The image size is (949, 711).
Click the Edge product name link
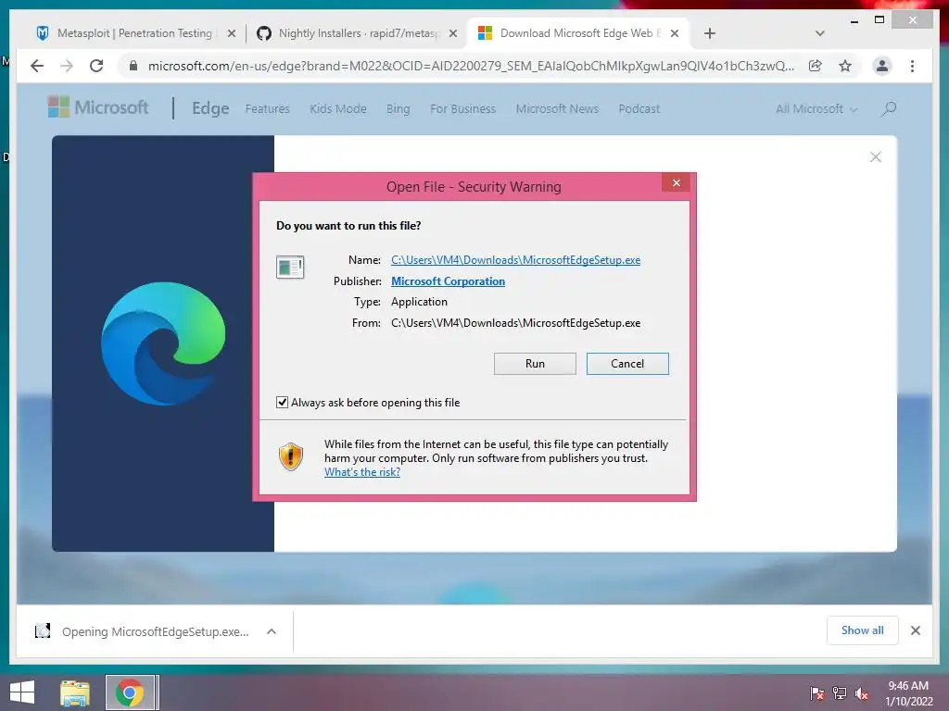click(x=210, y=108)
